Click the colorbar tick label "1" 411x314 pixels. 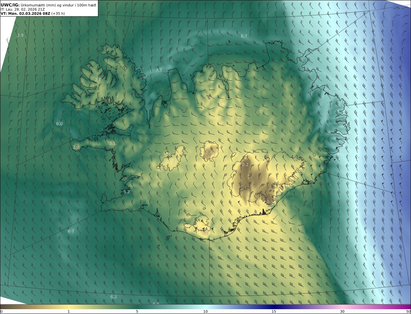69,311
